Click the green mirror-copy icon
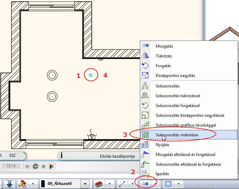The image size is (239, 189). [145, 96]
